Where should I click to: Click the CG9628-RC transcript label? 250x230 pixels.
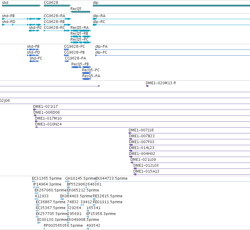(54, 28)
